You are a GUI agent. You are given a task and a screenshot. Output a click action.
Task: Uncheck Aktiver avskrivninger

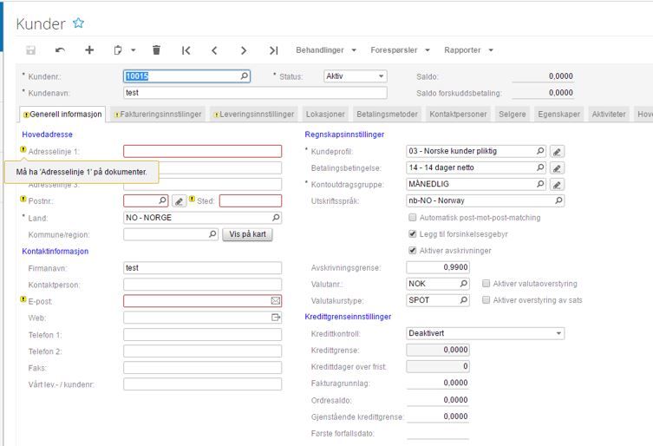tap(412, 251)
